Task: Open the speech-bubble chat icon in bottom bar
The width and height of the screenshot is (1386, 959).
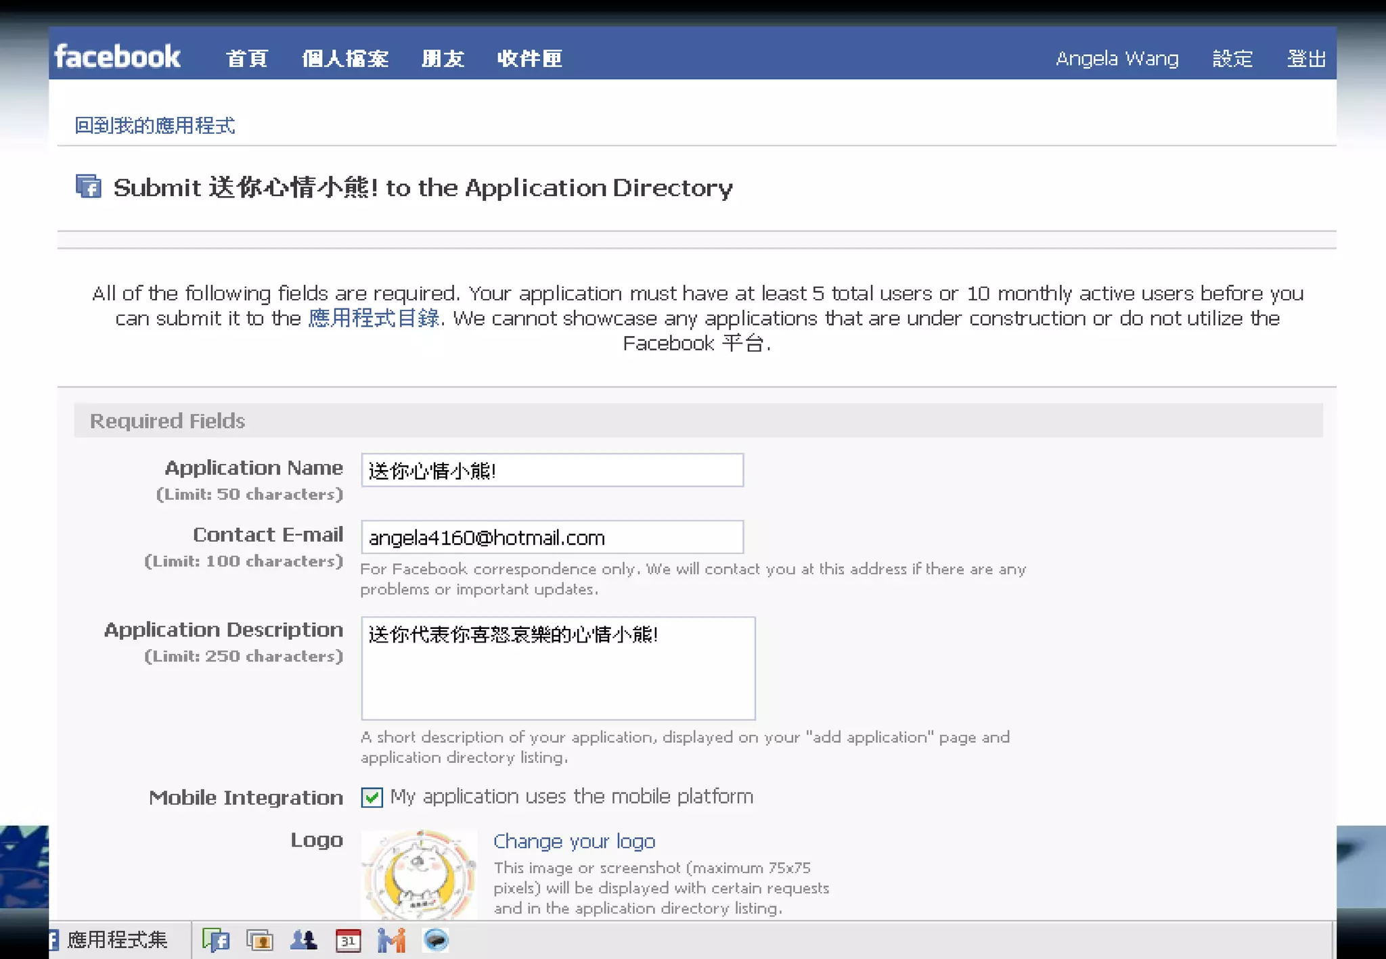Action: coord(436,940)
